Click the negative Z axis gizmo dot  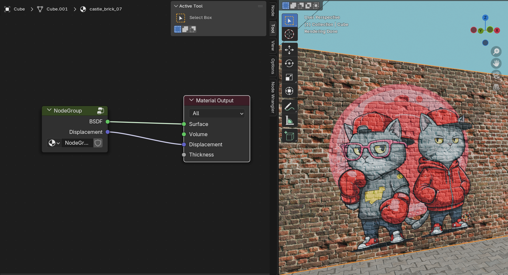pyautogui.click(x=485, y=43)
